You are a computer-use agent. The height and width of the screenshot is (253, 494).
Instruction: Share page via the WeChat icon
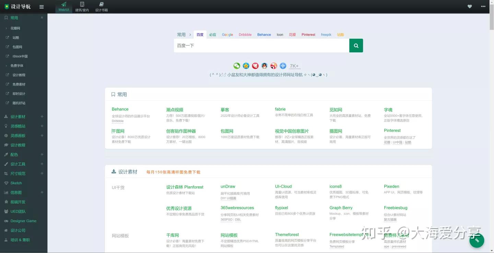click(237, 66)
